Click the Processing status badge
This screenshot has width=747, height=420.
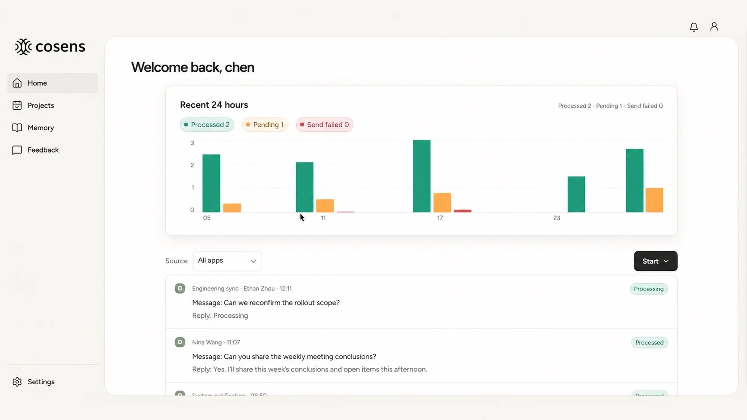pos(649,289)
